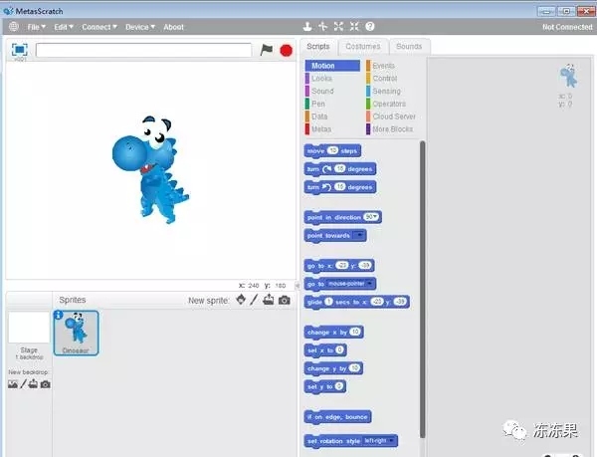The image size is (597, 457).
Task: Open Dinosaur sprite info icon
Action: (58, 315)
